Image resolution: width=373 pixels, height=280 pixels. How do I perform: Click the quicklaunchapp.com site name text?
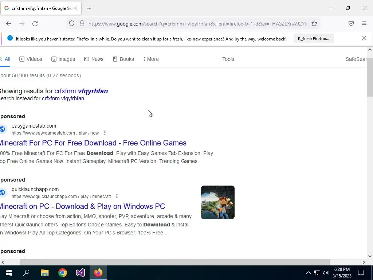pos(35,189)
